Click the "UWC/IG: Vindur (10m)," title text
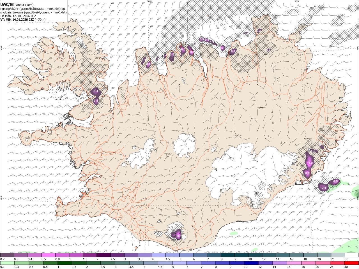The height and width of the screenshot is (269, 359). (x=17, y=5)
